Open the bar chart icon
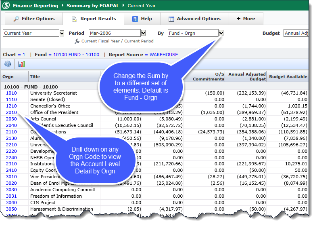The width and height of the screenshot is (315, 228). tap(21, 64)
